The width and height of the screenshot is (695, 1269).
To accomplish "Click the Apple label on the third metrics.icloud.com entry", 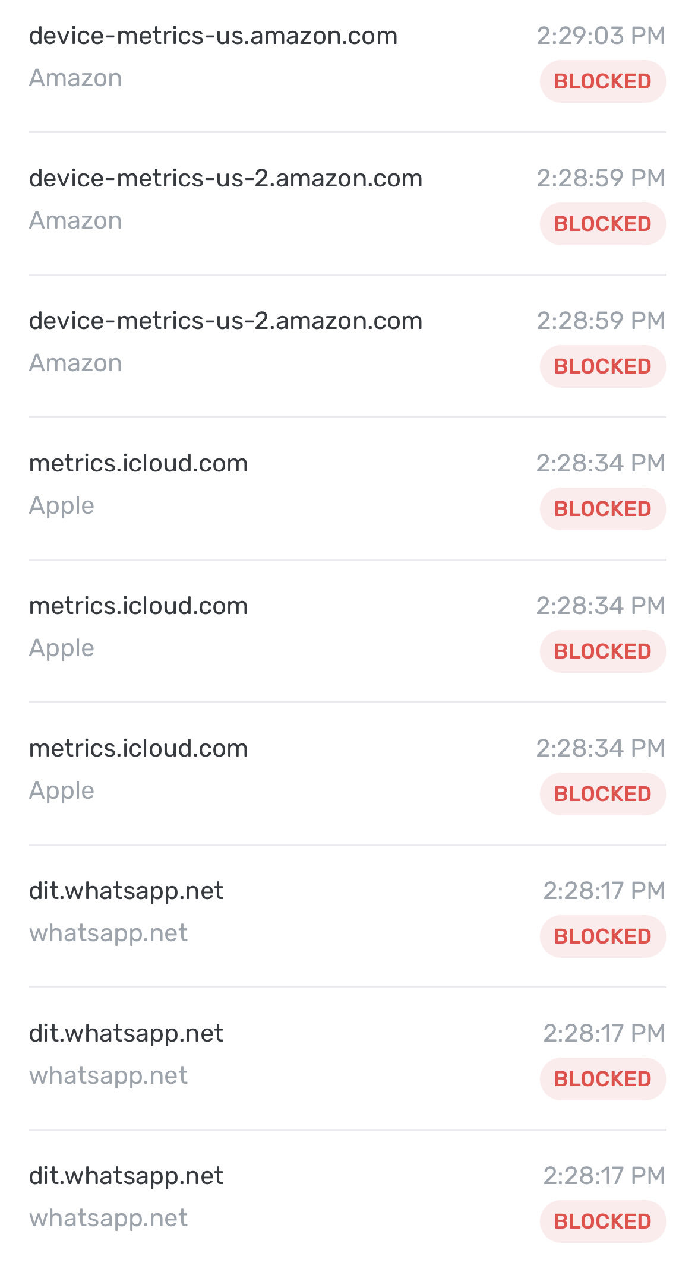I will tap(62, 790).
